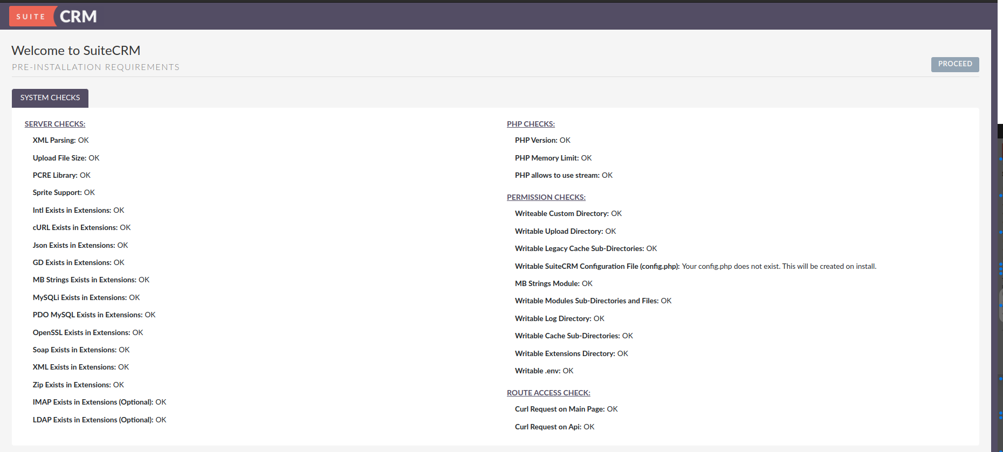Screen dimensions: 1003x452
Task: Click the Sprite Support row
Action: pyautogui.click(x=64, y=192)
